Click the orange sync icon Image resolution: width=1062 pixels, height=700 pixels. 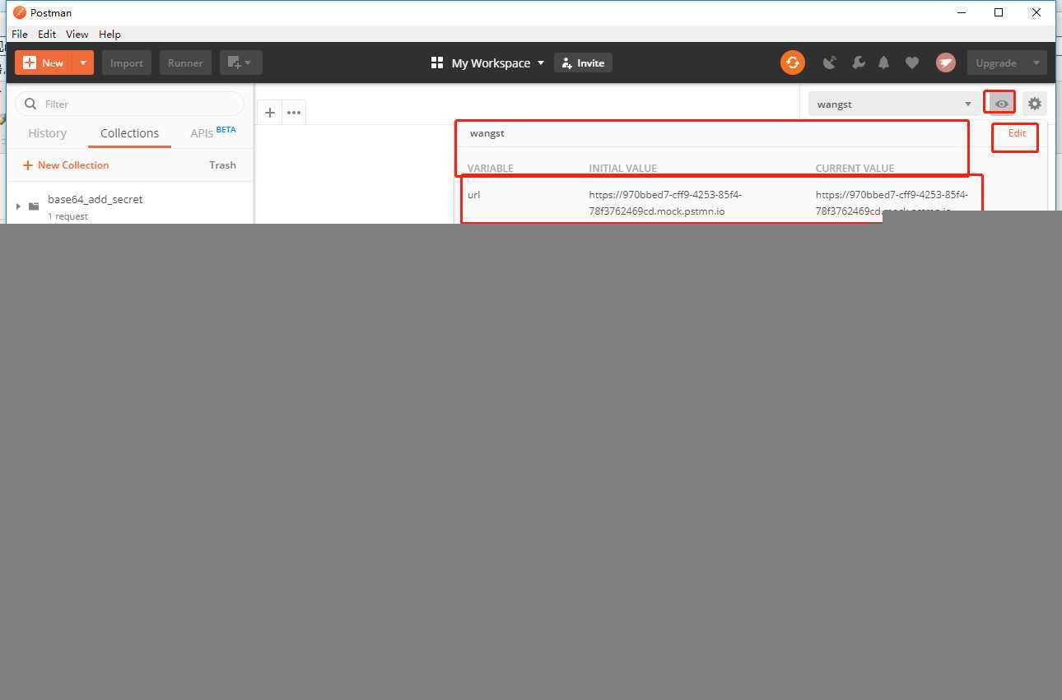tap(792, 63)
